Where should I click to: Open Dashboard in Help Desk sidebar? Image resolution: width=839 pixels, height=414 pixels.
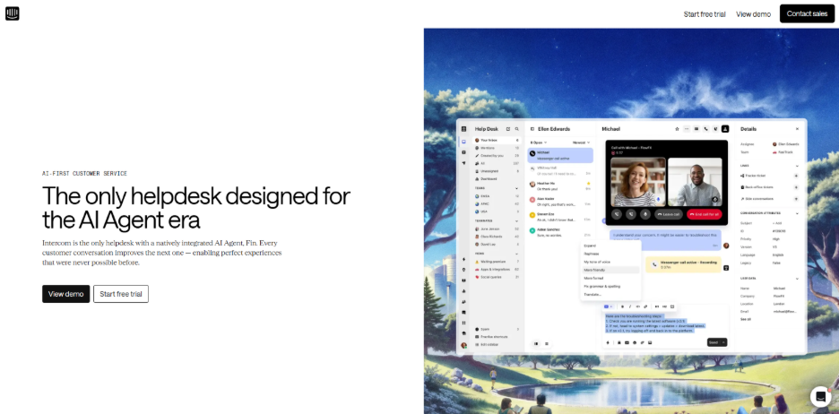(497, 178)
